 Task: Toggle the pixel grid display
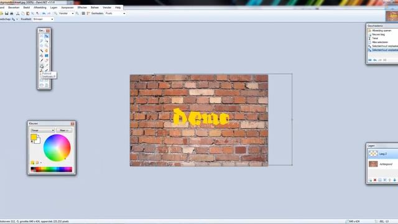coord(83,13)
